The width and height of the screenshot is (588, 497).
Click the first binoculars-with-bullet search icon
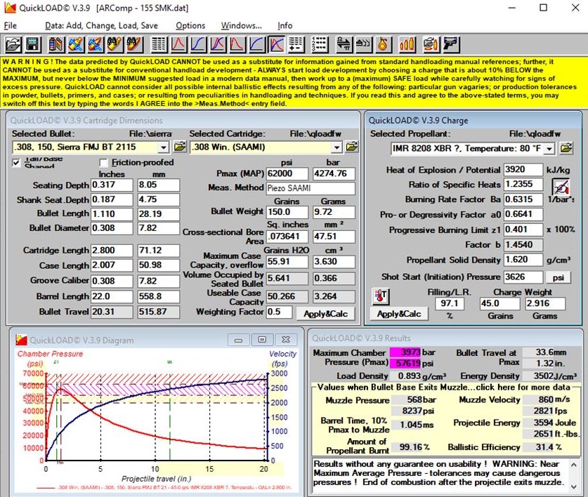coord(115,44)
